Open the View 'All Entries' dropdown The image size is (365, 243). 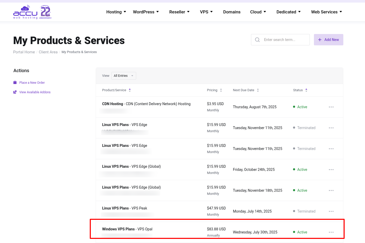pyautogui.click(x=124, y=76)
